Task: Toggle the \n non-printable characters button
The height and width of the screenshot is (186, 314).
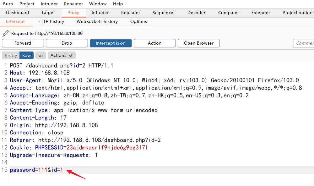Action: pos(41,55)
